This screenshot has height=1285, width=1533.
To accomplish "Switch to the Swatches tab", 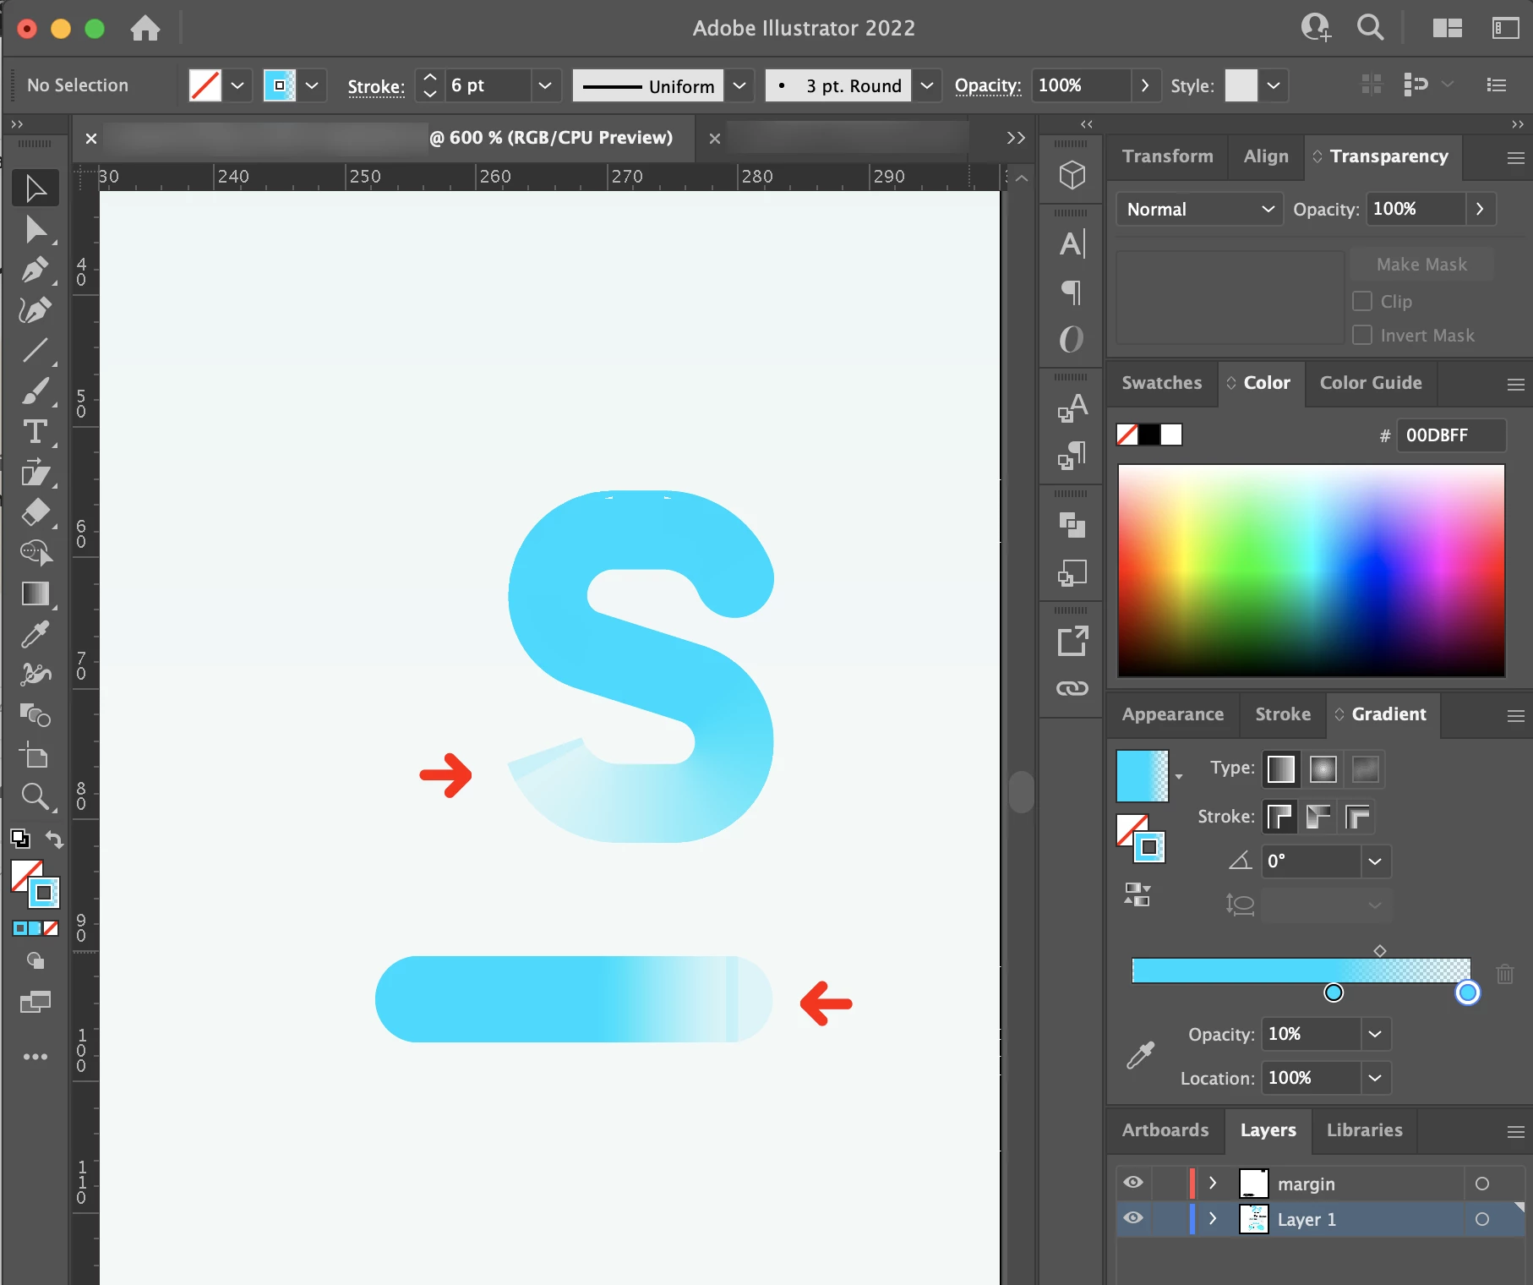I will 1161,383.
